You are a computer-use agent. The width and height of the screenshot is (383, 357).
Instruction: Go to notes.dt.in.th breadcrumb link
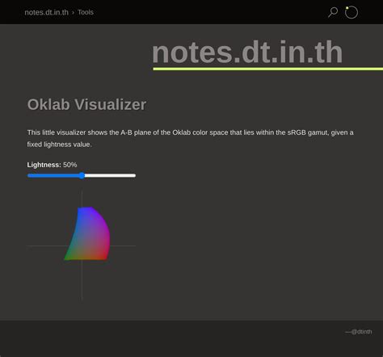[46, 12]
